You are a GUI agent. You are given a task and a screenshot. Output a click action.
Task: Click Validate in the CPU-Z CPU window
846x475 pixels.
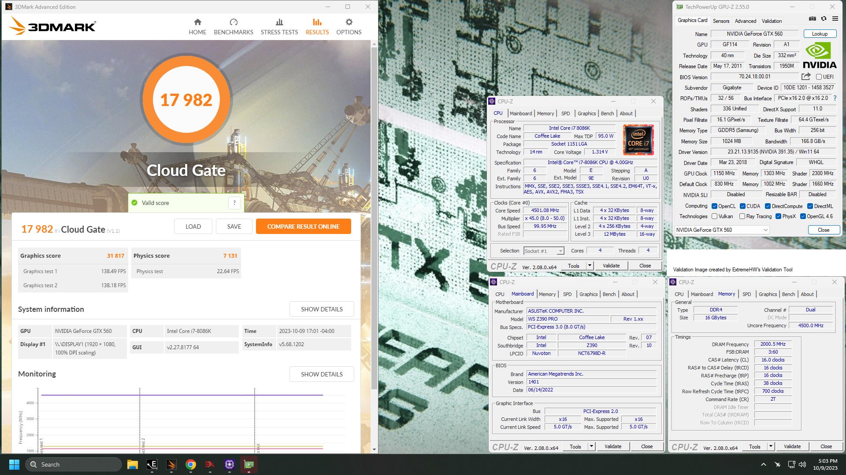[x=611, y=266]
